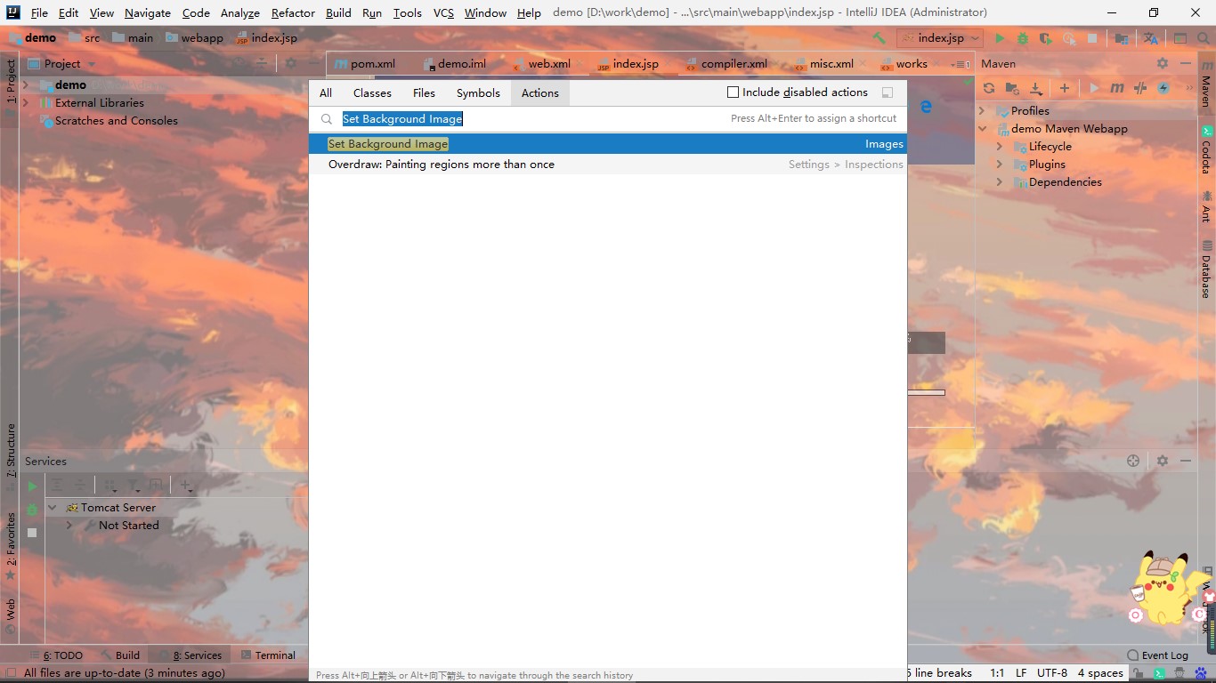Run index.jsp with the green play icon
Screen dimensions: 1216x683
tap(1000, 38)
